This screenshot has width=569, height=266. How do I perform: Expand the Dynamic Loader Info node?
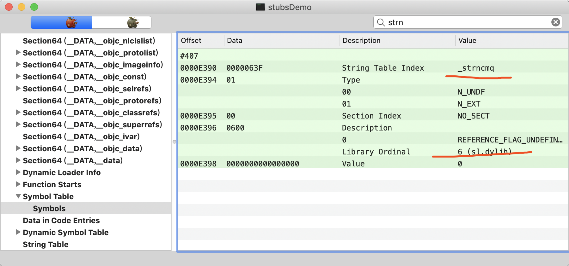point(18,172)
